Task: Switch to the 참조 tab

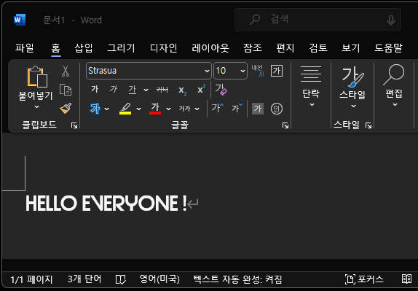Action: click(x=253, y=48)
